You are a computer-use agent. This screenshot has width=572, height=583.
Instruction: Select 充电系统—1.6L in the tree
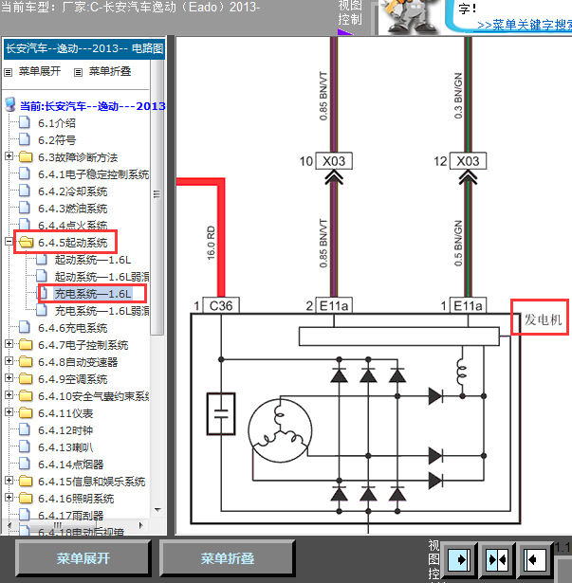tap(93, 294)
